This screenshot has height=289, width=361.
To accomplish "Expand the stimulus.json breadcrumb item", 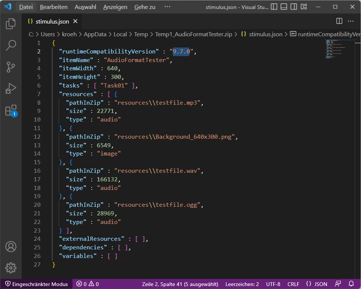I will 265,34.
